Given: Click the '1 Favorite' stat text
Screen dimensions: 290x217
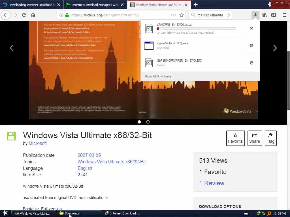Looking at the screenshot, I should (x=213, y=172).
